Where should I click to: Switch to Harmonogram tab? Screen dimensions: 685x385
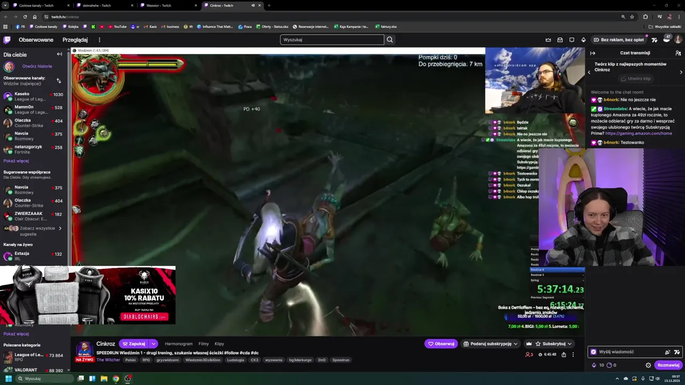click(x=179, y=344)
